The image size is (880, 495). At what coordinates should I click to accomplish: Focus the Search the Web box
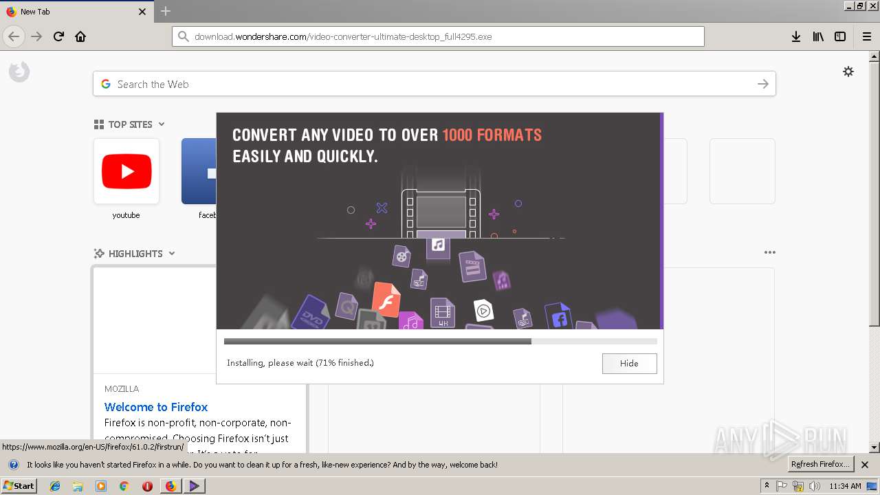pos(434,84)
